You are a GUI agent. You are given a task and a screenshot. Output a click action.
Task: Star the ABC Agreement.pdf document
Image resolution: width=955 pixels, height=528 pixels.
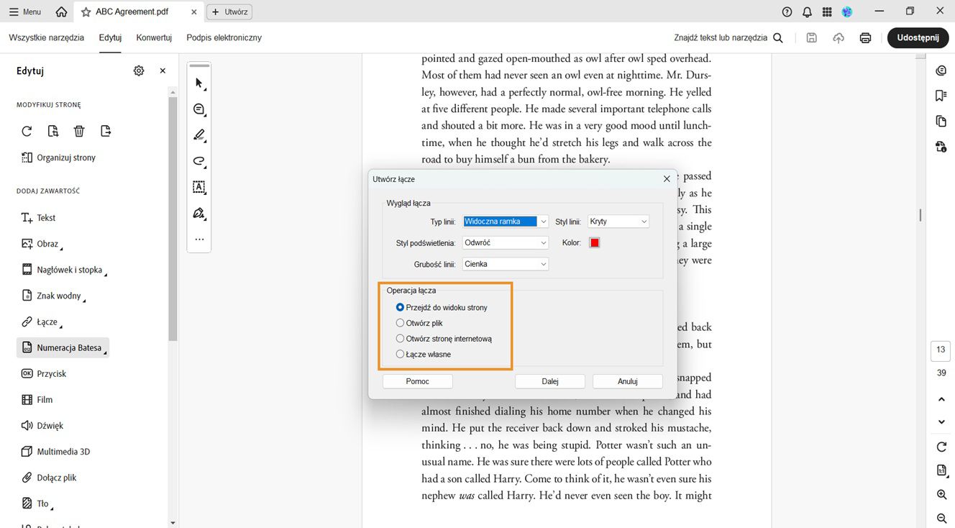(x=86, y=12)
